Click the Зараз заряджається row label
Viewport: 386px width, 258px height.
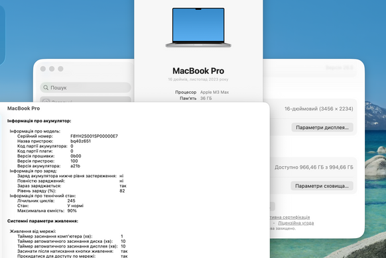pos(39,186)
